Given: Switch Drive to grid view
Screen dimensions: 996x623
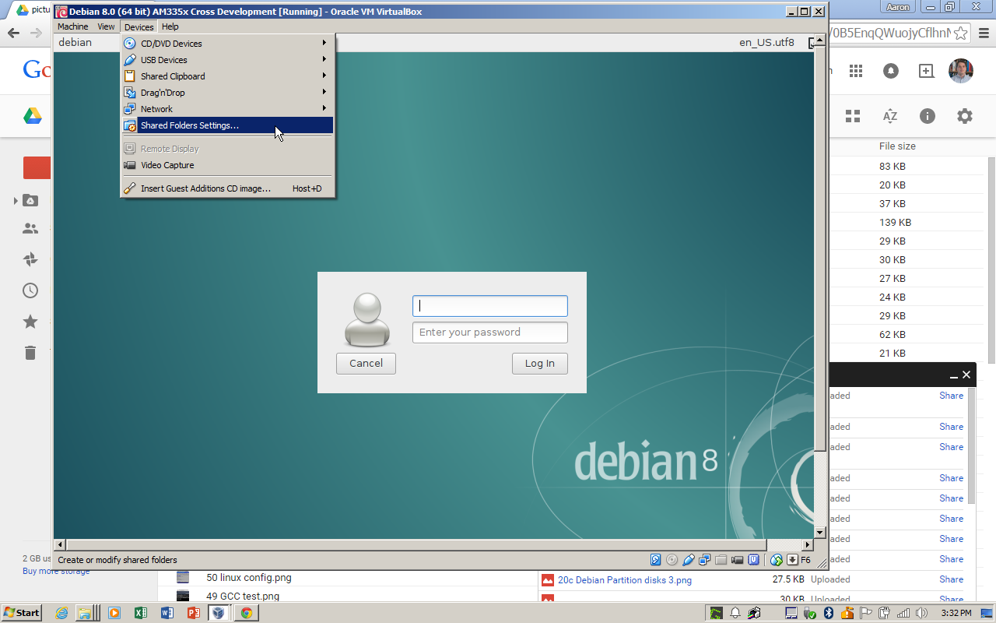Looking at the screenshot, I should (853, 116).
